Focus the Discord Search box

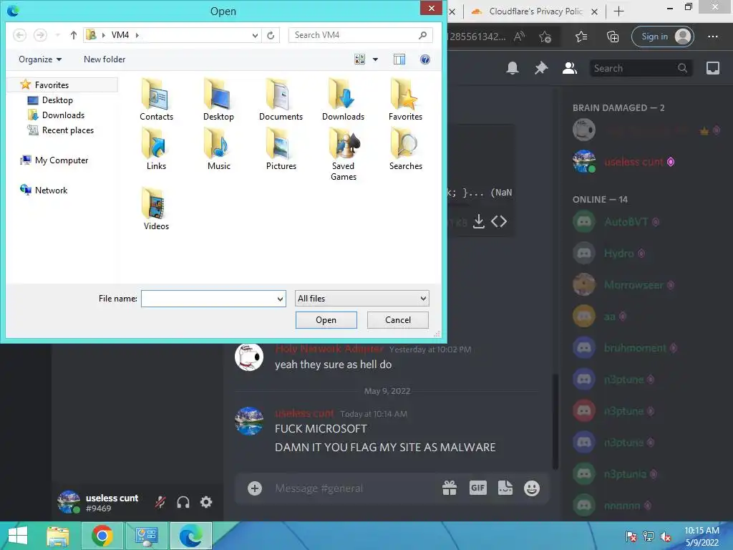tap(641, 68)
